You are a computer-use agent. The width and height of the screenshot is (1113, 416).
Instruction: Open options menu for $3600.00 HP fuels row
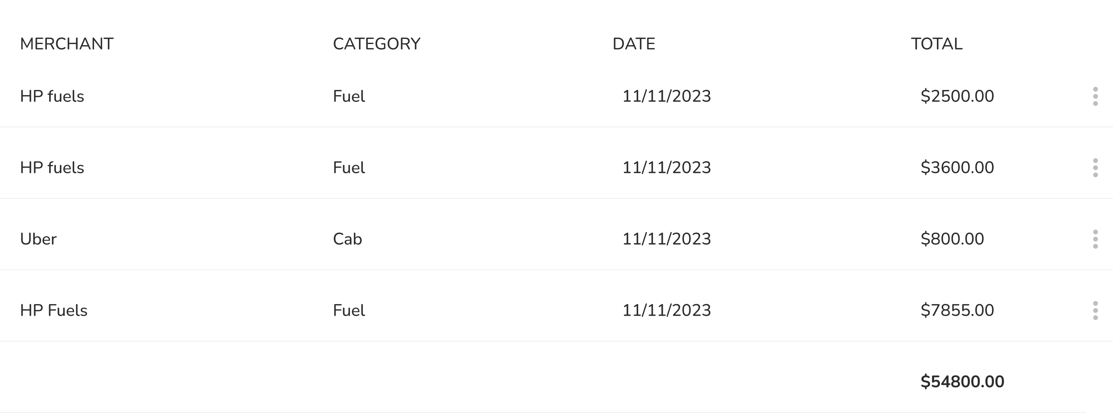[x=1095, y=168]
